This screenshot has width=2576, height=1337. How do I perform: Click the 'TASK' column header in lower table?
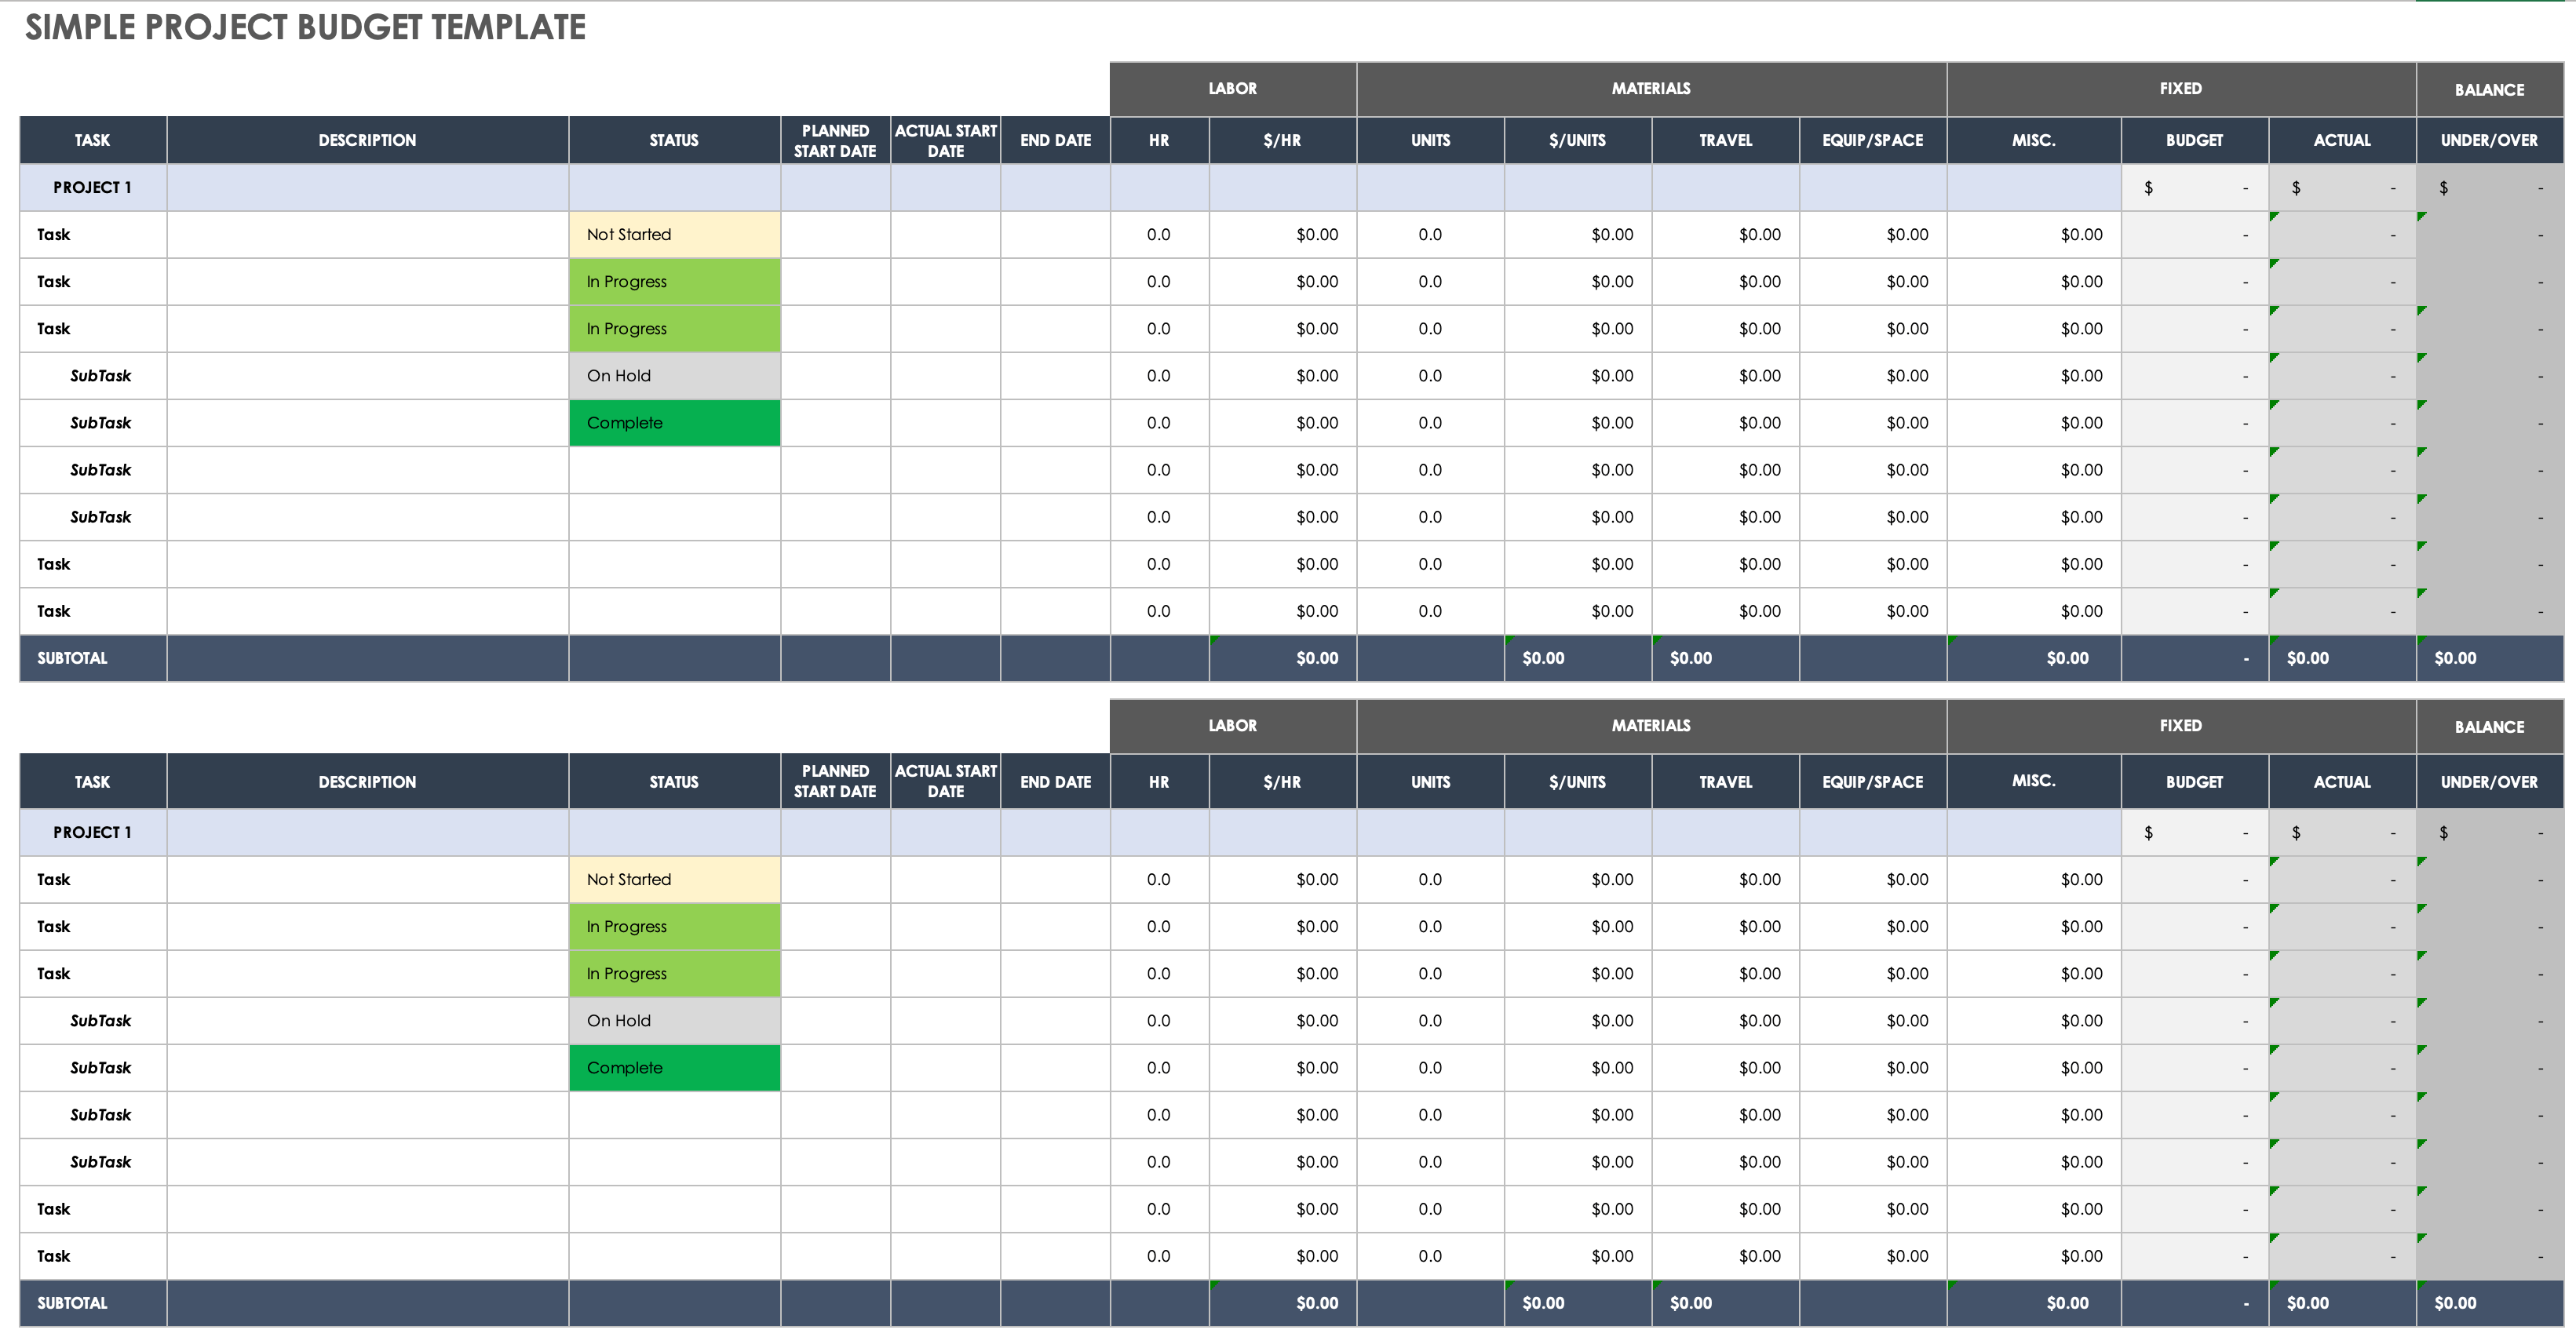[93, 782]
